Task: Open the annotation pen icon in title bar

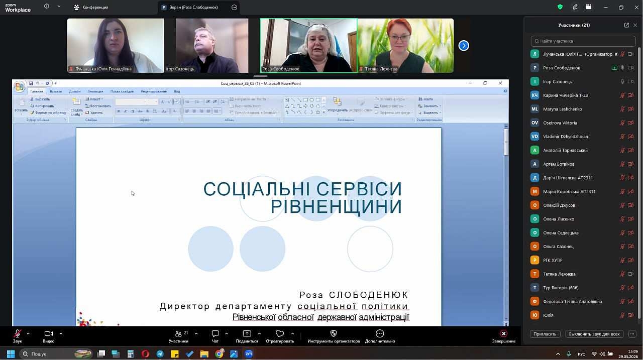Action: tap(575, 7)
